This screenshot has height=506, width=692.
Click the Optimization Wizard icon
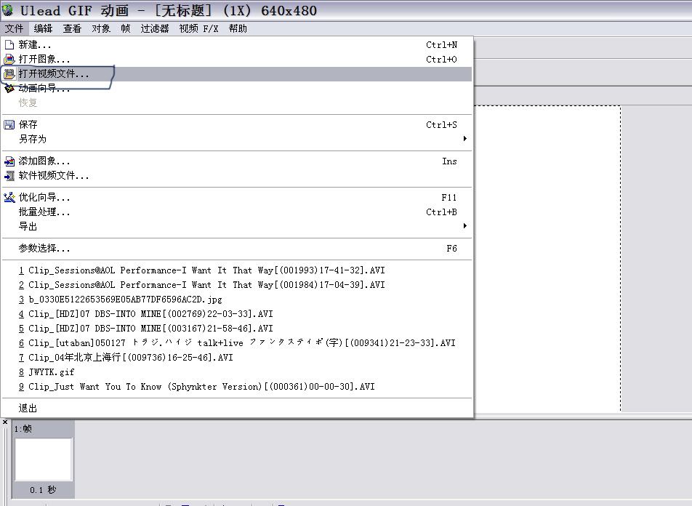[9, 197]
